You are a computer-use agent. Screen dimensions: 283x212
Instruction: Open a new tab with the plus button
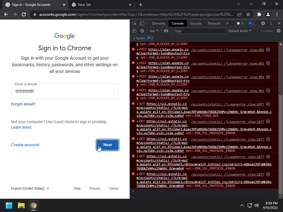coord(141,5)
